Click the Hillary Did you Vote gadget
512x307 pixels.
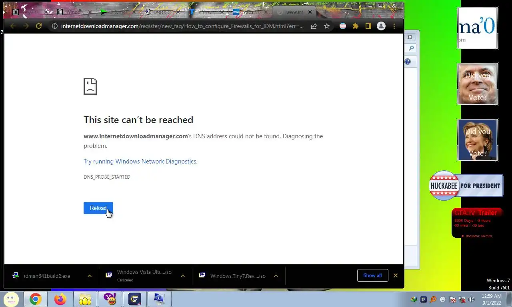click(478, 140)
